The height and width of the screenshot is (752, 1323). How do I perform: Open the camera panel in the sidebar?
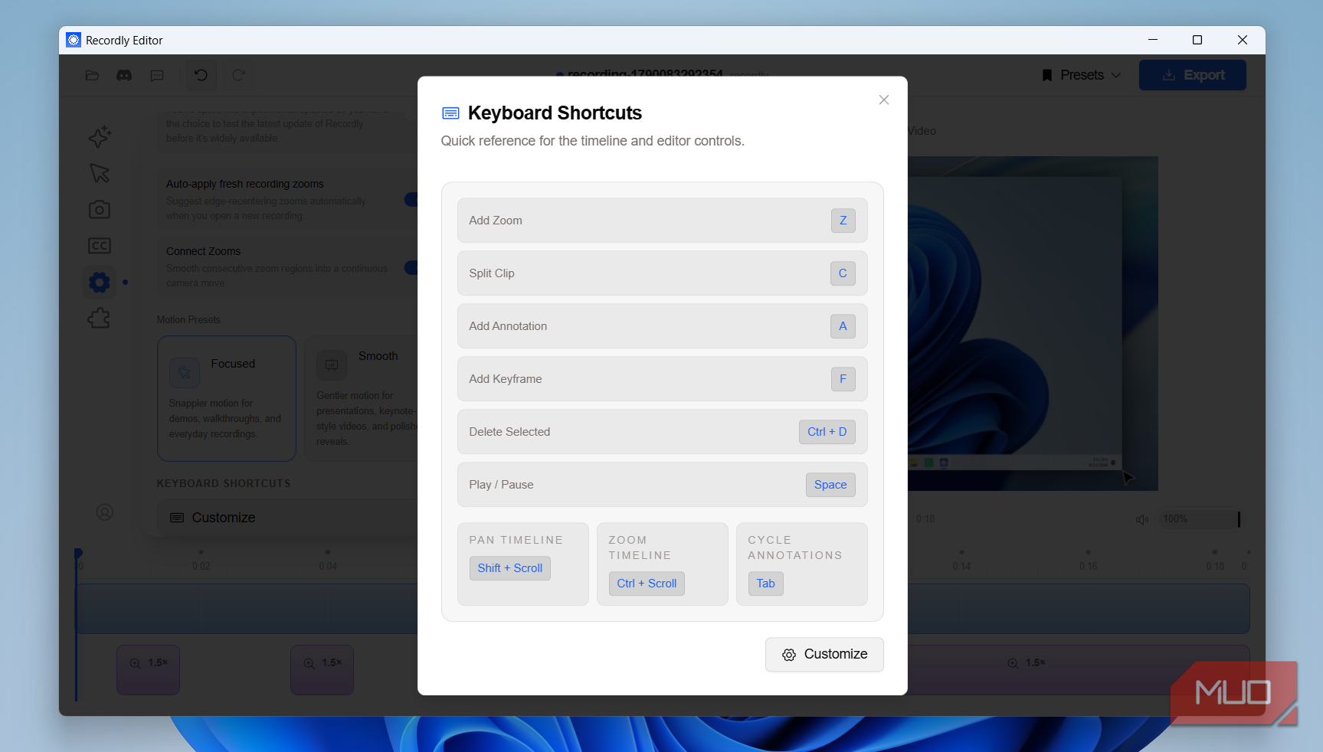(100, 209)
